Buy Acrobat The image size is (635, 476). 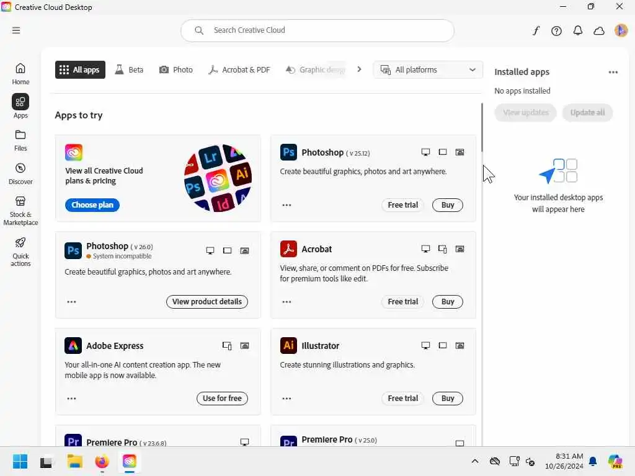coord(448,302)
